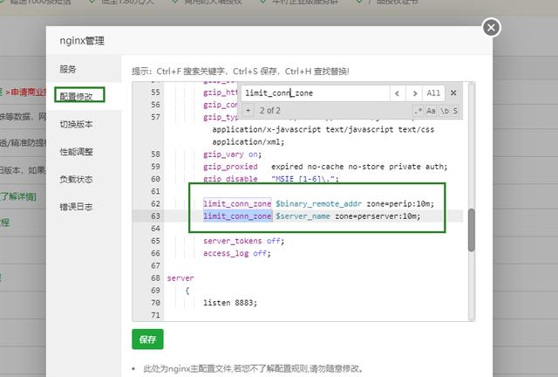The image size is (558, 377).
Task: View the 负载状态 tab
Action: coord(76,179)
